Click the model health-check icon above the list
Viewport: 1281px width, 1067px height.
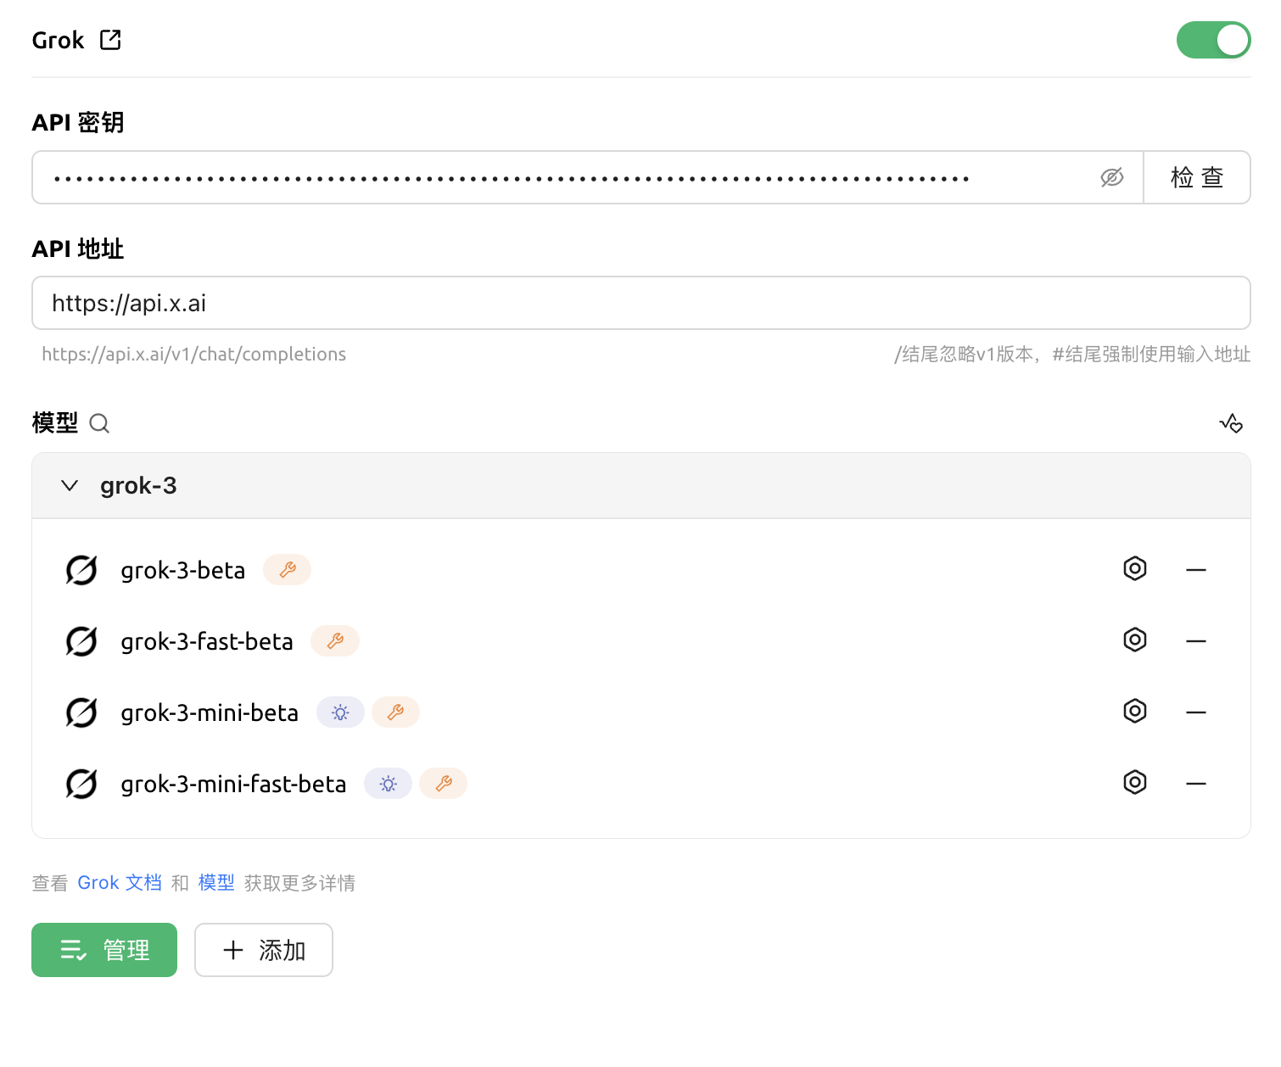pos(1231,422)
